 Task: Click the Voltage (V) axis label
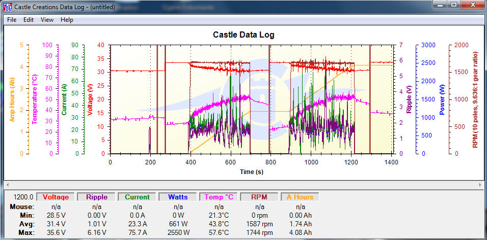[90, 99]
